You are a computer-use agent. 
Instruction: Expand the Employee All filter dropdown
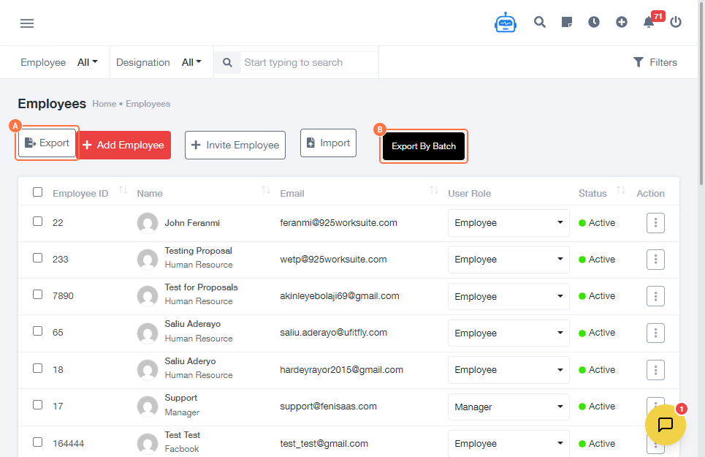pyautogui.click(x=88, y=62)
